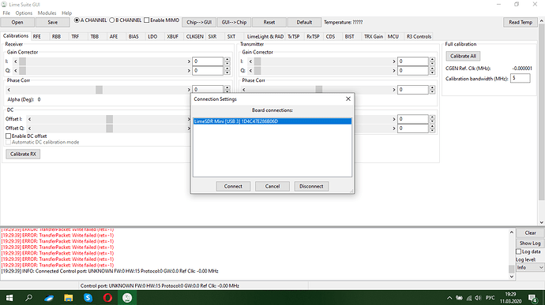Image resolution: width=545 pixels, height=305 pixels.
Task: Open the File menu
Action: coord(6,13)
